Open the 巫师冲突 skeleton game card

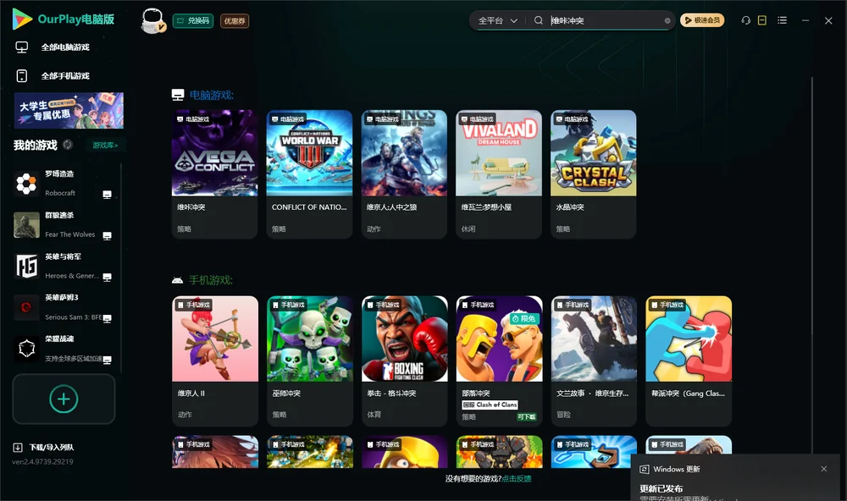[x=309, y=361]
